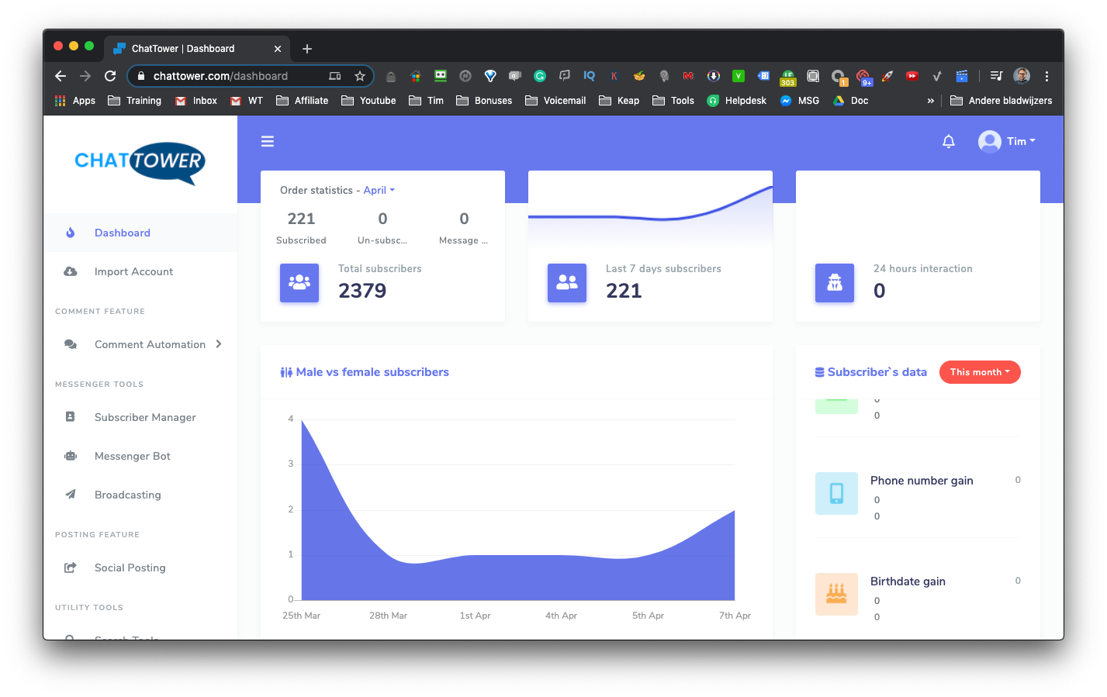This screenshot has height=697, width=1107.
Task: Click the Phone number gain icon
Action: point(836,493)
